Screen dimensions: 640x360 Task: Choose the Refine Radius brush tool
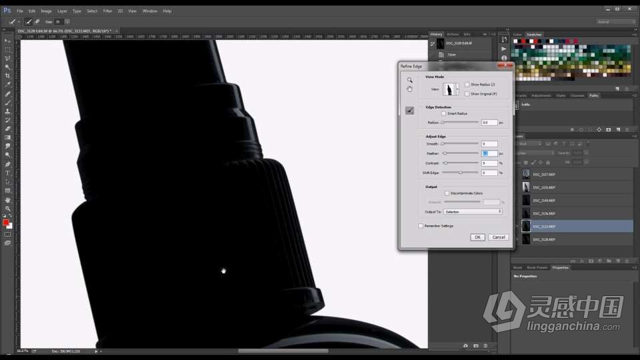(x=409, y=111)
